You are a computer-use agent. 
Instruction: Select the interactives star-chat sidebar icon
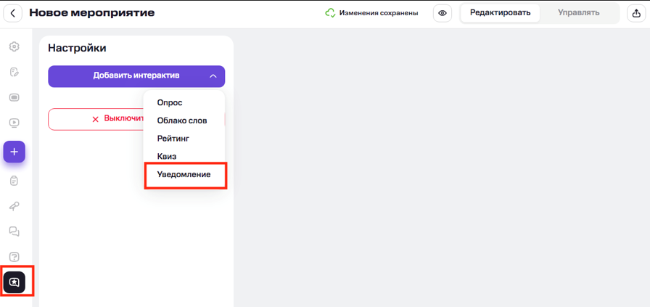[x=15, y=282]
